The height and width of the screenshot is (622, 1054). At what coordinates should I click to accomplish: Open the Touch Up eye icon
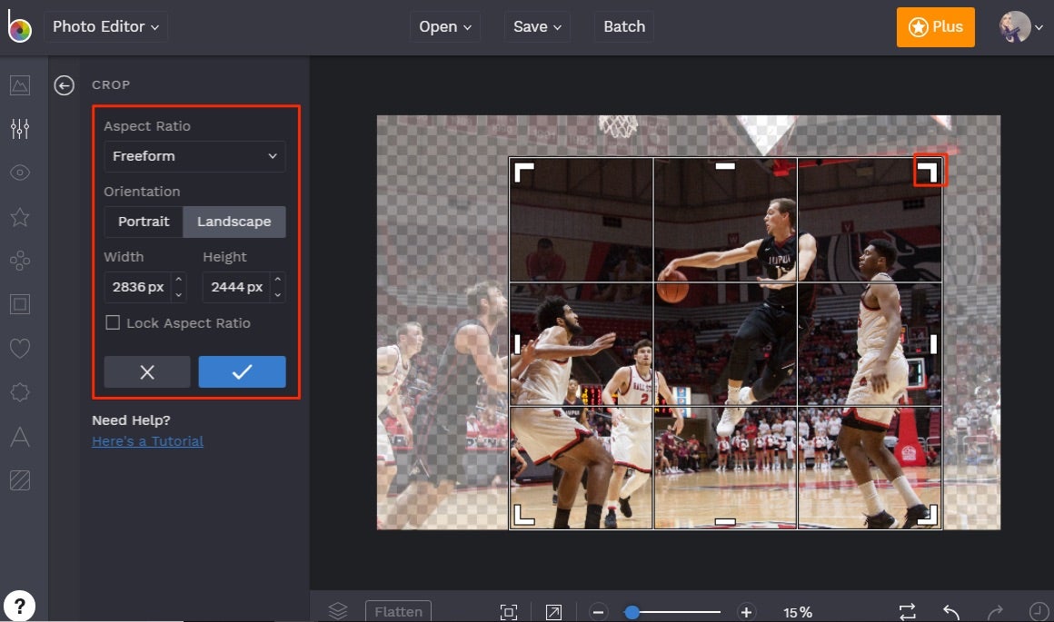click(20, 173)
